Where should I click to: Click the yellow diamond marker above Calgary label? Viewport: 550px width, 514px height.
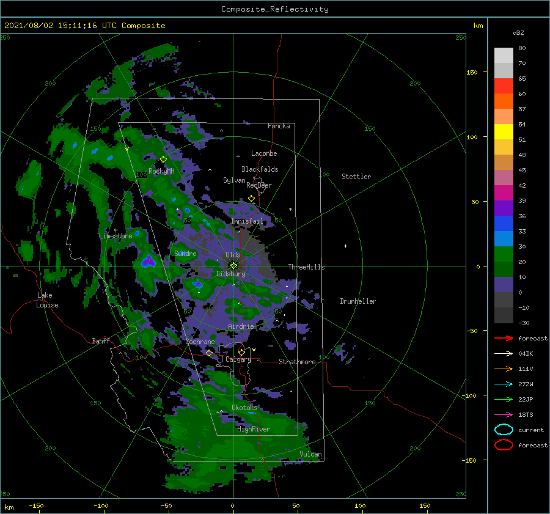(241, 352)
